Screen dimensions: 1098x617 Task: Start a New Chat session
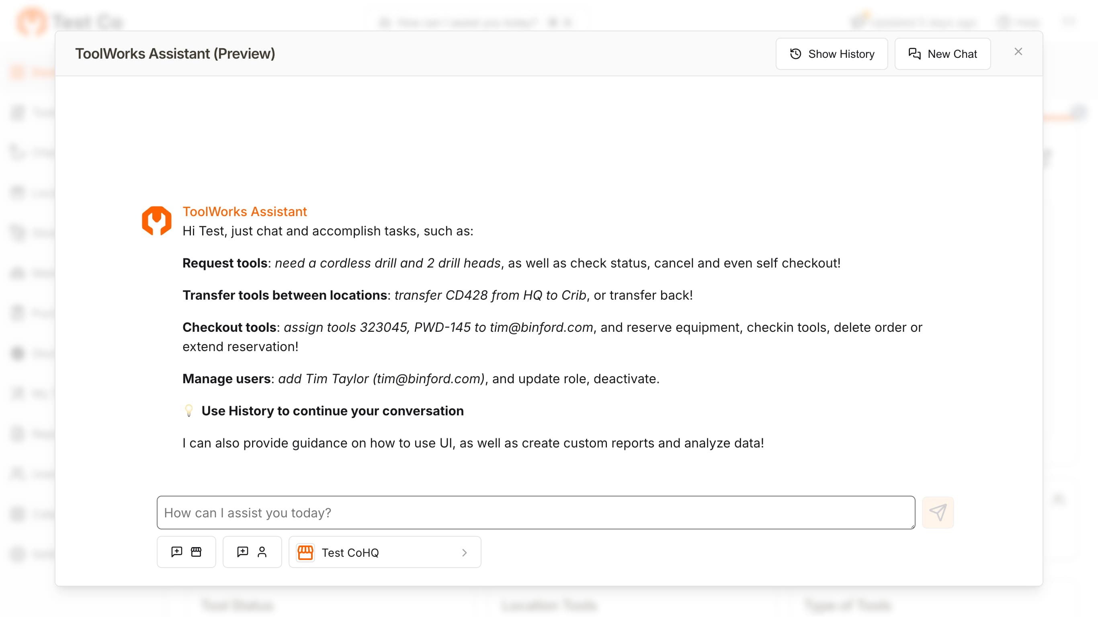pyautogui.click(x=942, y=53)
